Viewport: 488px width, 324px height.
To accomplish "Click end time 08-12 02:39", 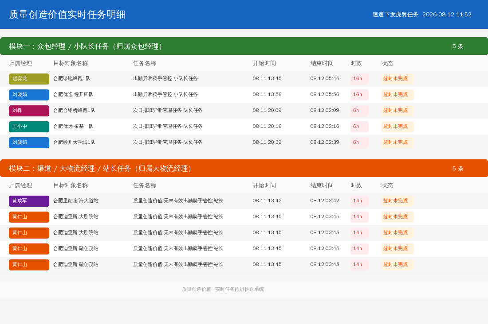I will [x=325, y=142].
